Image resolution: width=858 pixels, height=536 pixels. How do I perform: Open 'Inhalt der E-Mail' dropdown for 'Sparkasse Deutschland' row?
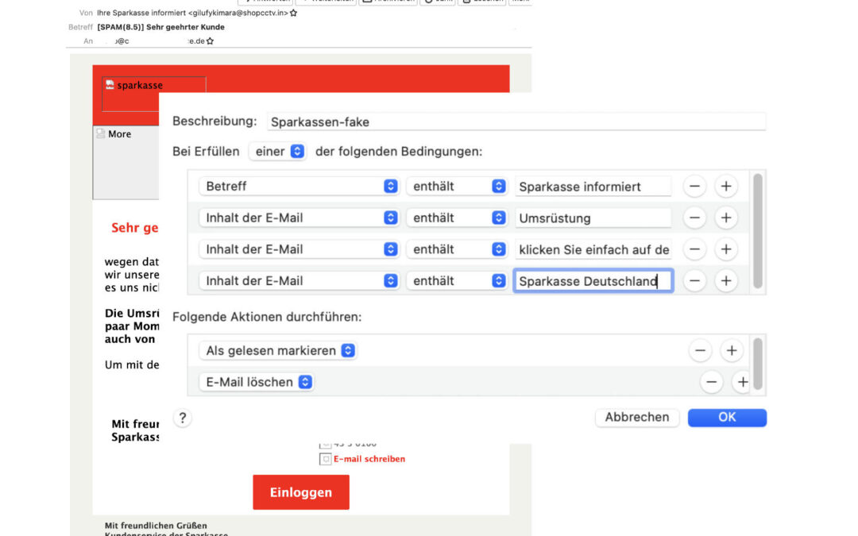click(x=299, y=281)
